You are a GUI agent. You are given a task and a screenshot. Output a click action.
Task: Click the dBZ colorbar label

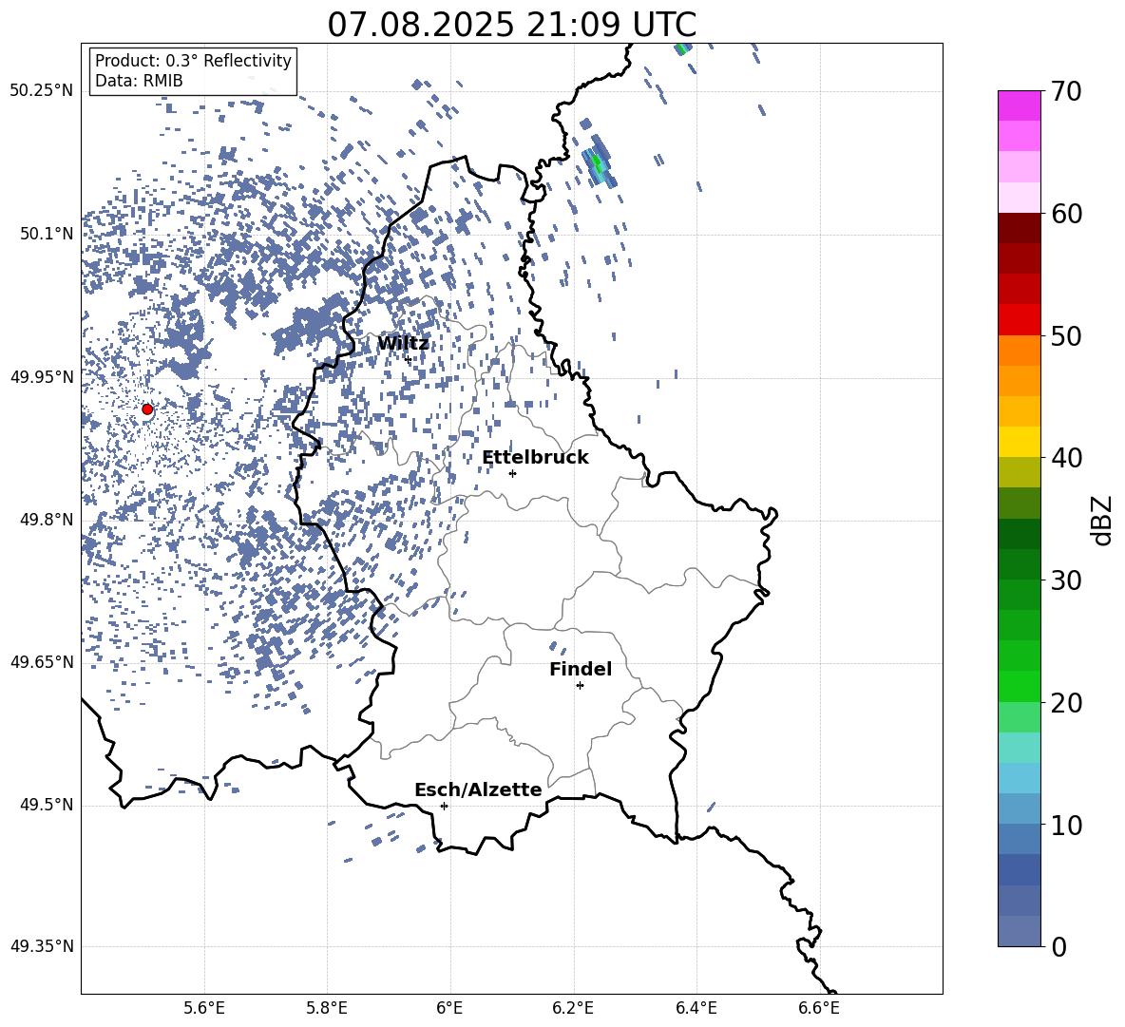tap(1102, 520)
